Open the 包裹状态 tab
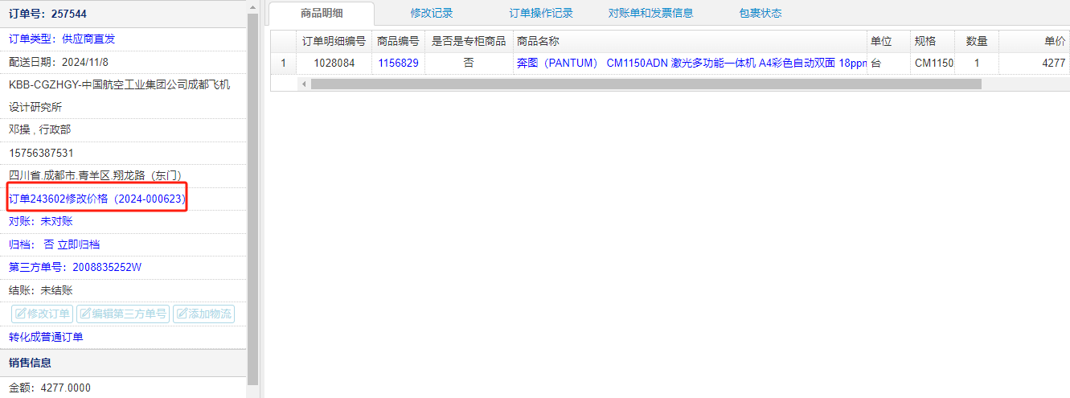The width and height of the screenshot is (1070, 398). click(x=760, y=13)
